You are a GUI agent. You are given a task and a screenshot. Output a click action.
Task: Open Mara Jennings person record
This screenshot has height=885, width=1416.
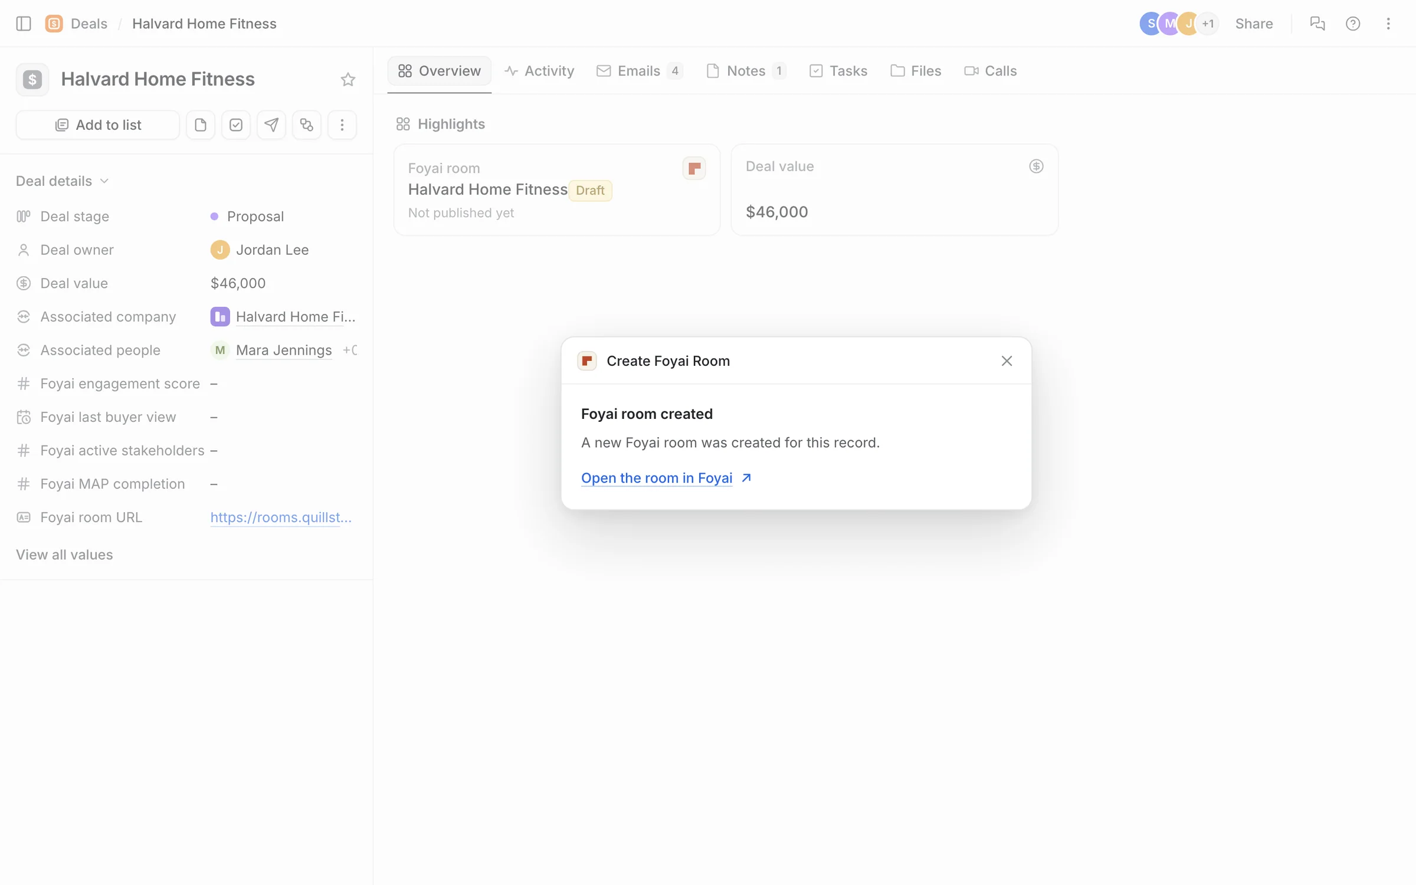pyautogui.click(x=284, y=350)
